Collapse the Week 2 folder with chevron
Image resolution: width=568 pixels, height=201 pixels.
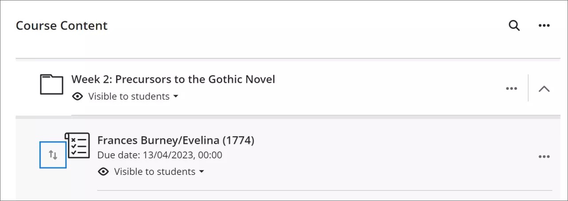tap(544, 89)
